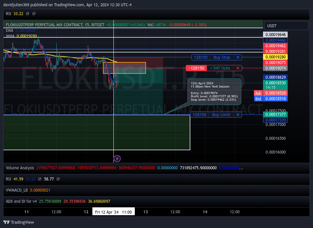Viewport: 313px width, 228px height.
Task: Close the -128150 position with its X
Action: 238,68
